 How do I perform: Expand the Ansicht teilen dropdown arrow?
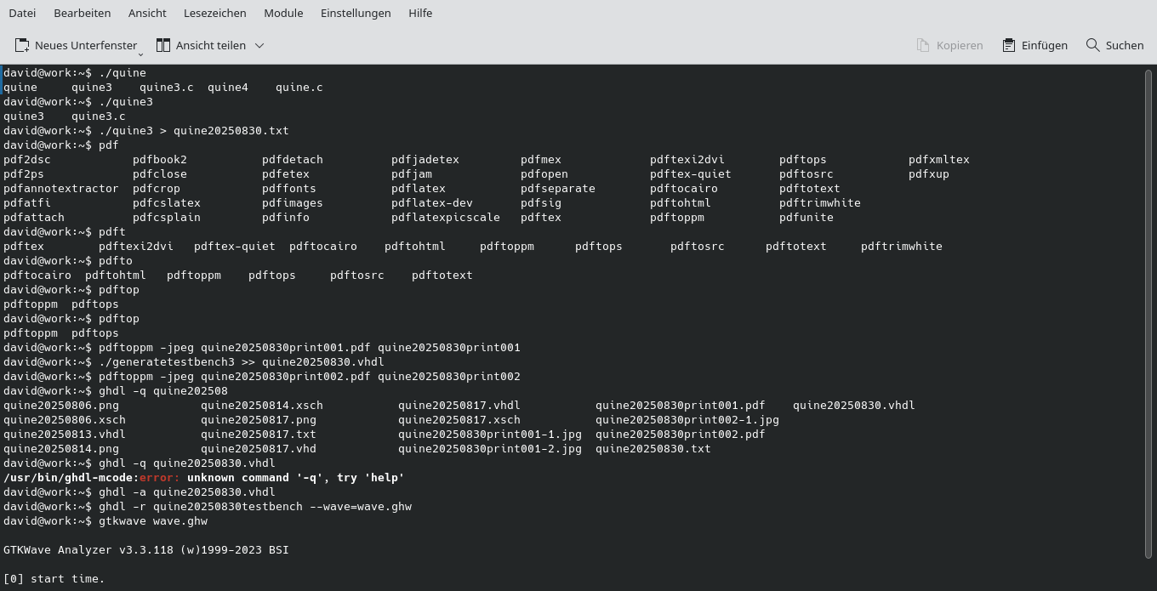258,45
